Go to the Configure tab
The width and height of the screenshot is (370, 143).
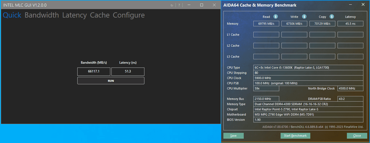129,15
